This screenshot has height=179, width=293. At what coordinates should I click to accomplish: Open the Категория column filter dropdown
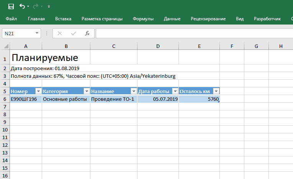(x=87, y=91)
